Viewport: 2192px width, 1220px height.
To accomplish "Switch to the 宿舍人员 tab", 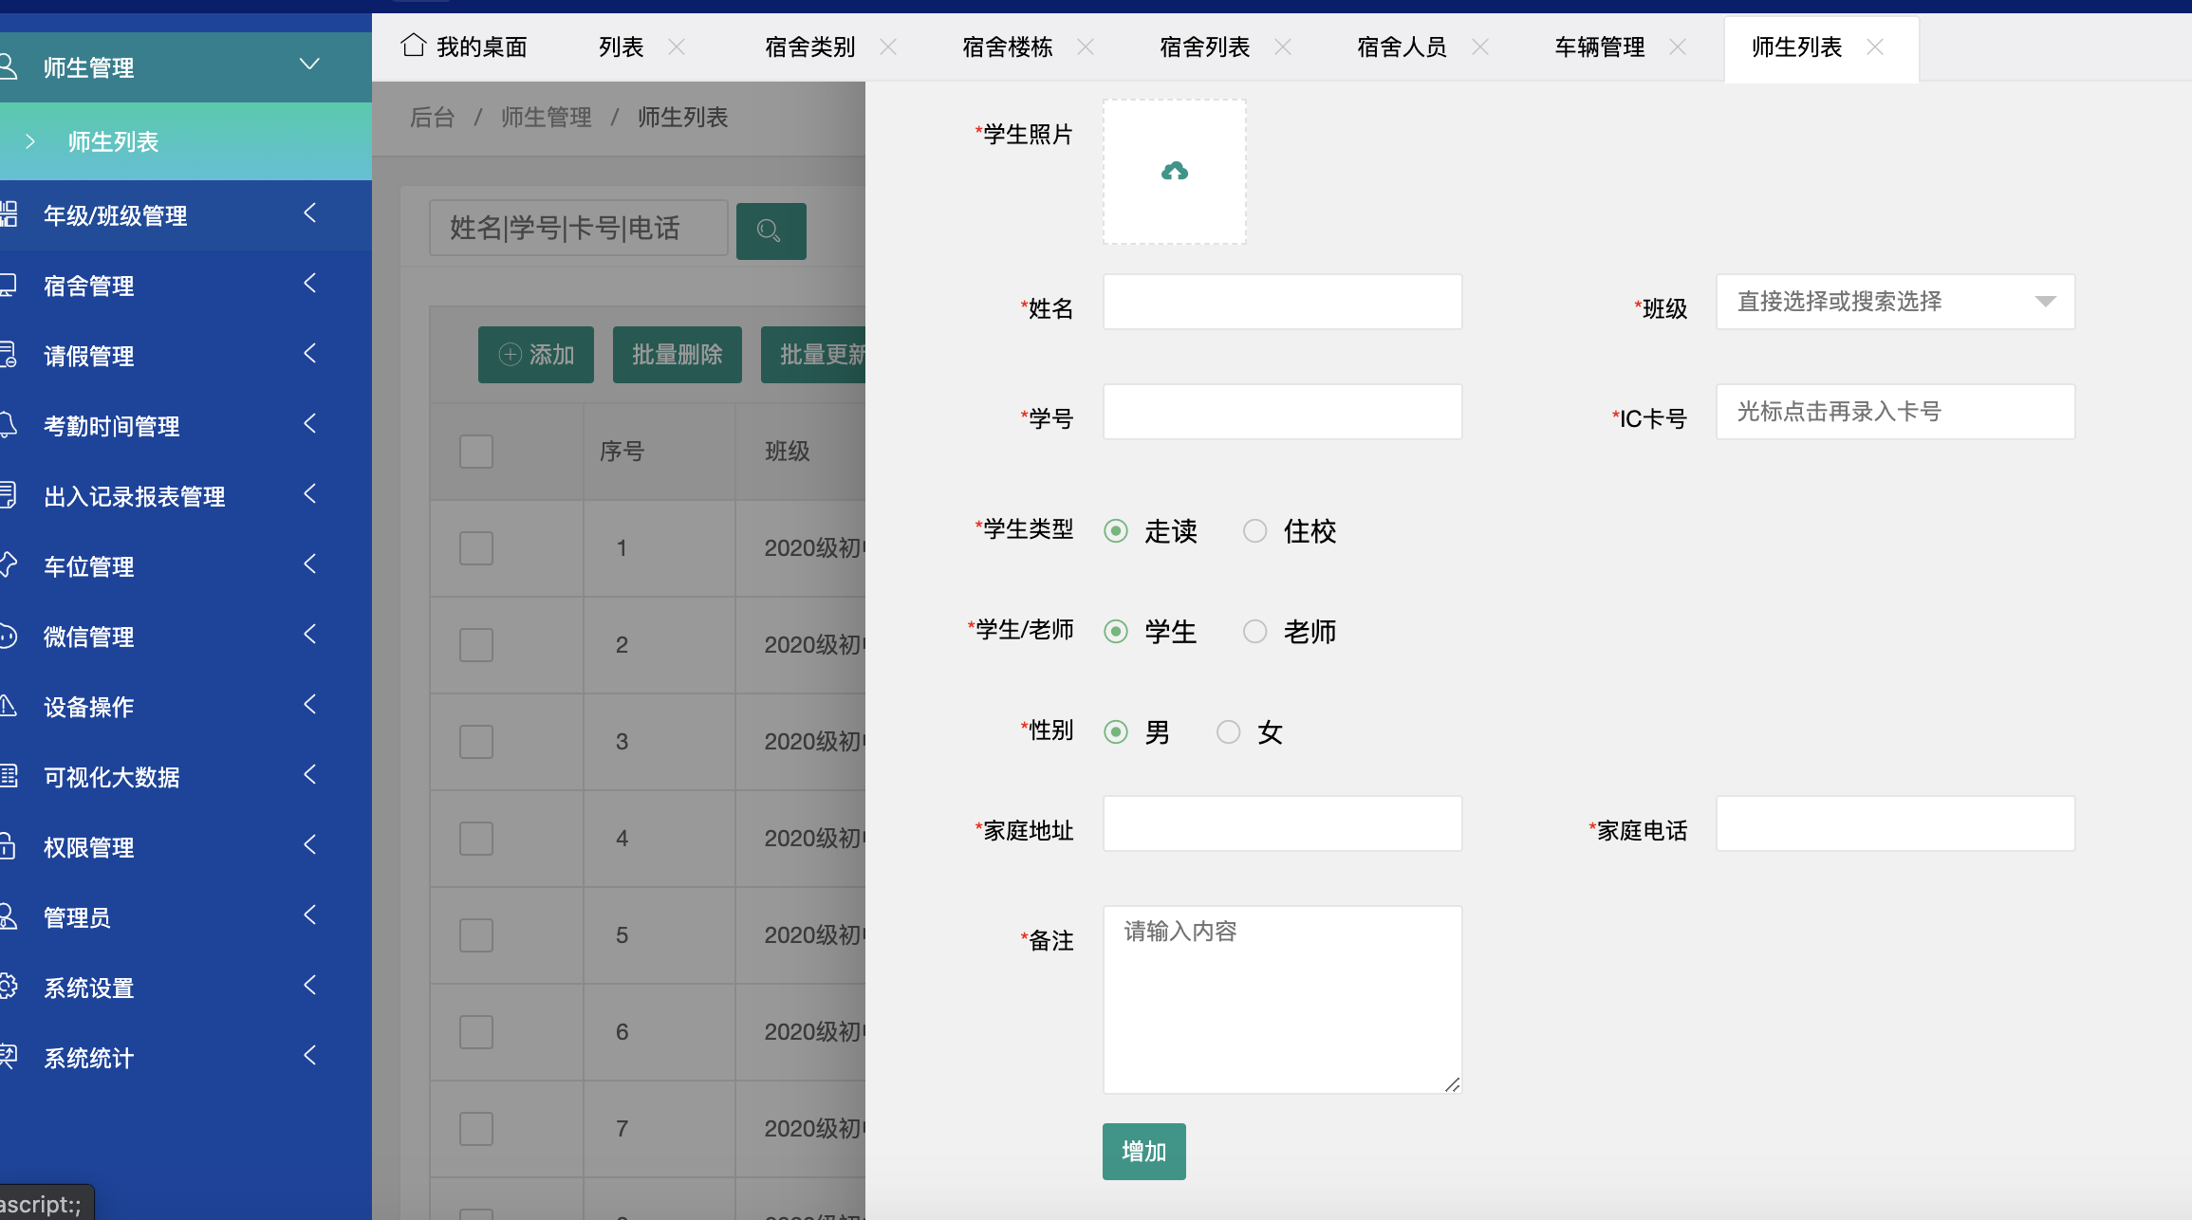I will tap(1403, 46).
